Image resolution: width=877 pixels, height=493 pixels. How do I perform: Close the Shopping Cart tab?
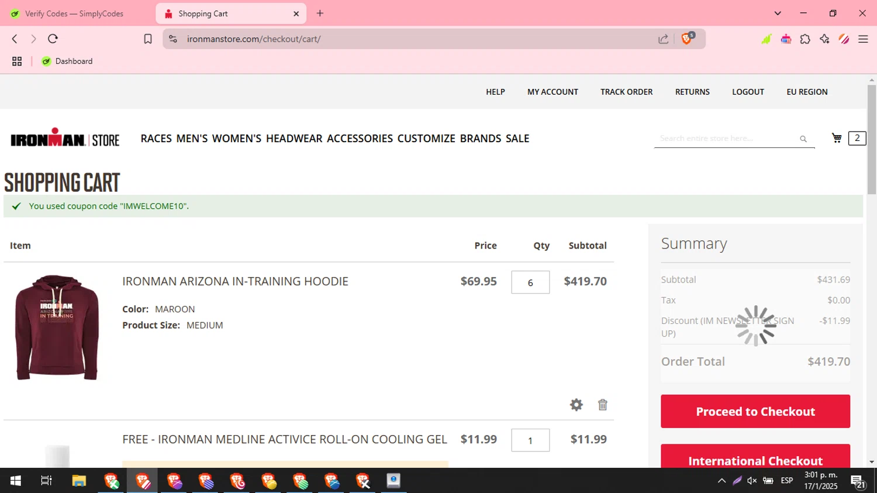296,13
